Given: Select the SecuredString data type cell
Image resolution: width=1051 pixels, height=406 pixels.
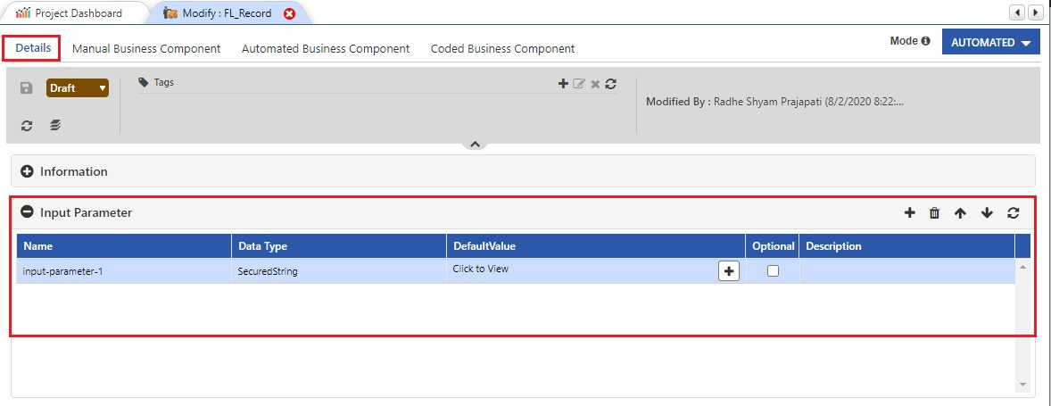Looking at the screenshot, I should click(x=338, y=271).
